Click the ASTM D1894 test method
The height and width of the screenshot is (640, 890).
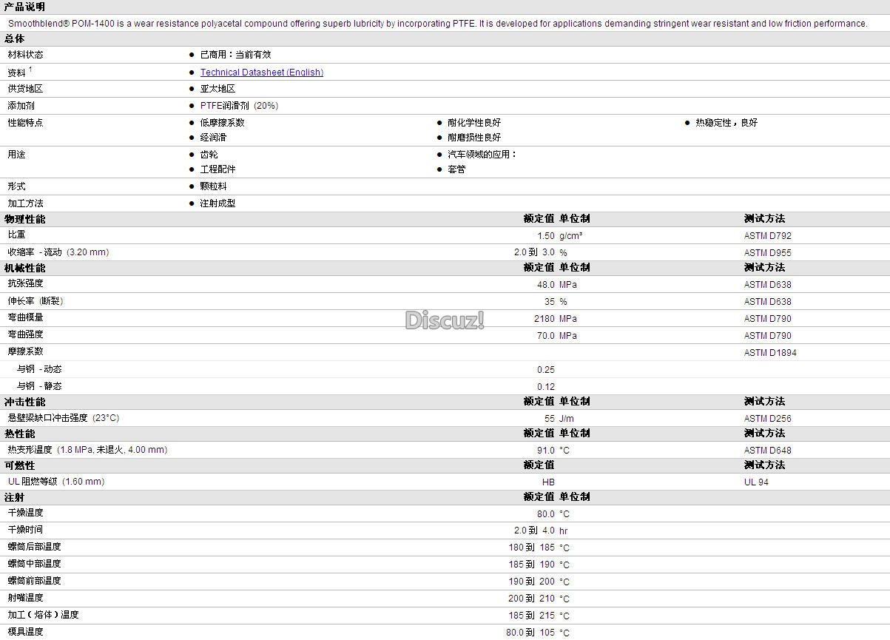point(770,353)
